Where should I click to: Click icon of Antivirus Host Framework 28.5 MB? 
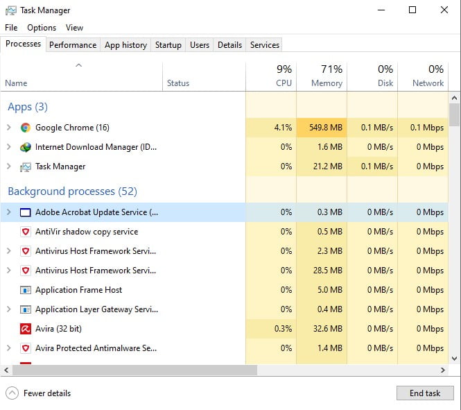26,271
